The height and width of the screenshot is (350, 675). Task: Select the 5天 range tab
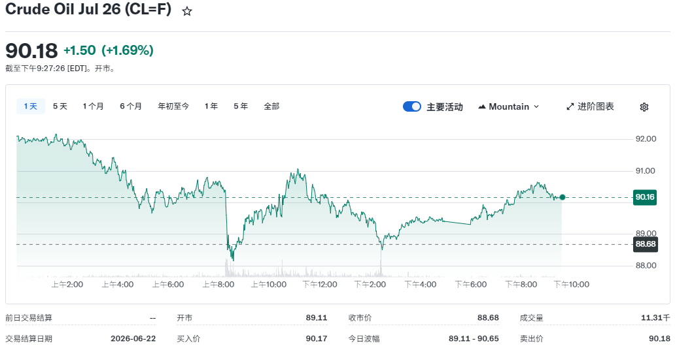pyautogui.click(x=60, y=106)
